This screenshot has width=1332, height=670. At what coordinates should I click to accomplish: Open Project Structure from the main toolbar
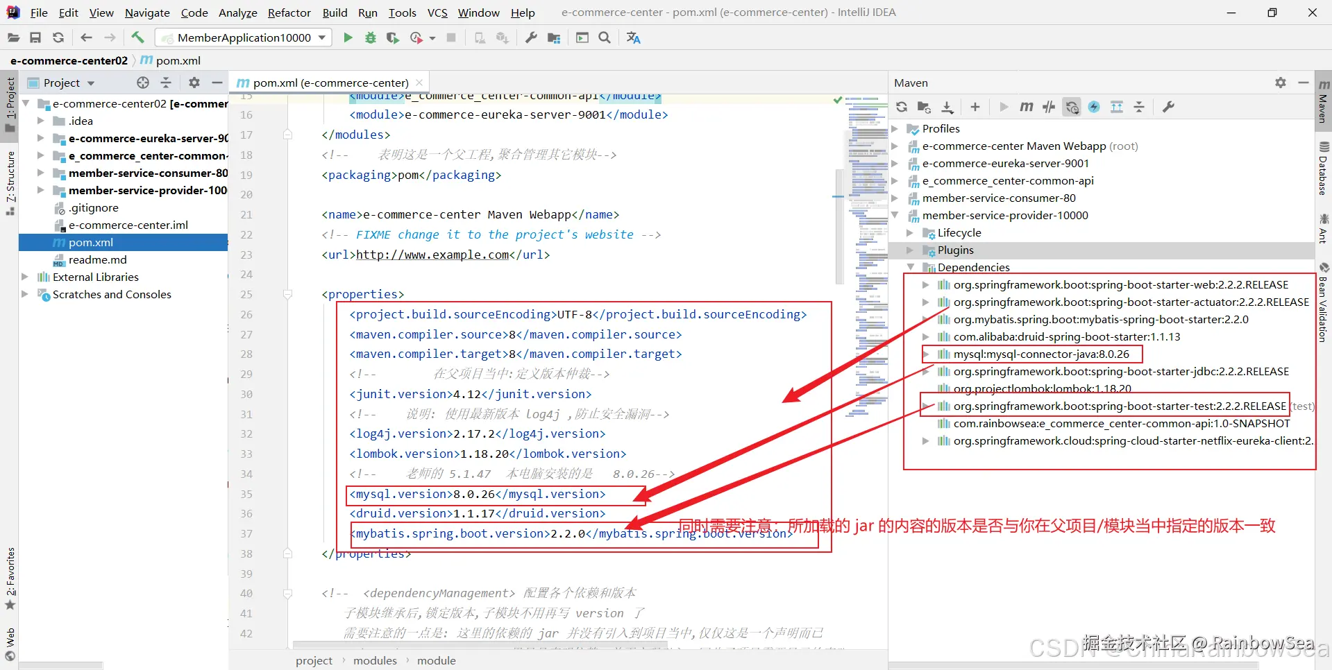554,37
